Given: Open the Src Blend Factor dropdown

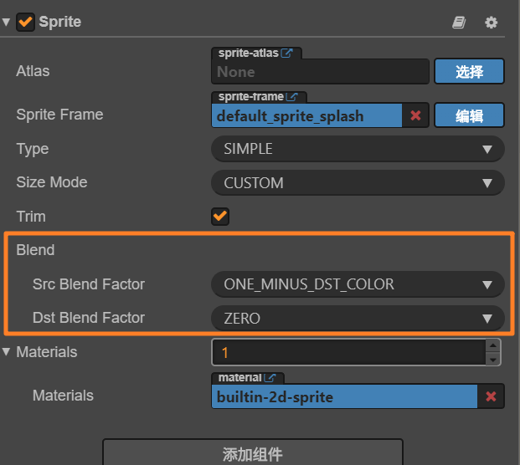Looking at the screenshot, I should point(358,284).
